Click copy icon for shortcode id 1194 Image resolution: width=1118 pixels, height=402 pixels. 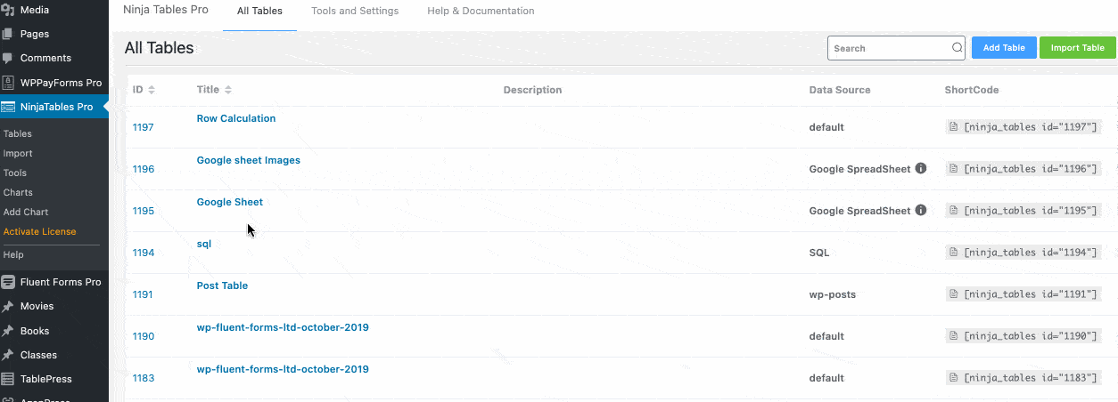click(954, 253)
